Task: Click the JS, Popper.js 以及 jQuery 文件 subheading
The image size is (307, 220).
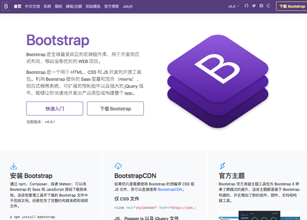Action: [x=146, y=218]
